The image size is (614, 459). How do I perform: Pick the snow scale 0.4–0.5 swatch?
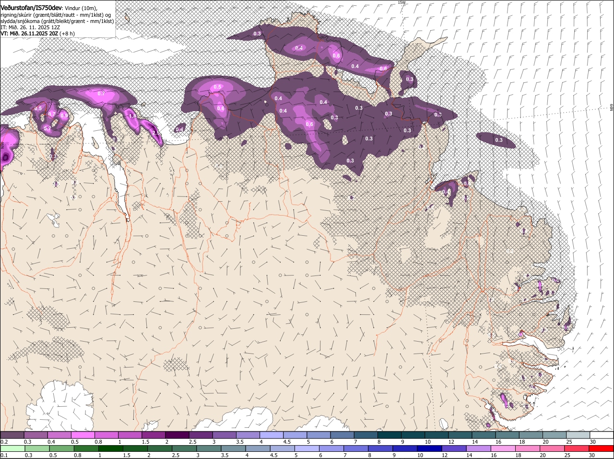59,435
